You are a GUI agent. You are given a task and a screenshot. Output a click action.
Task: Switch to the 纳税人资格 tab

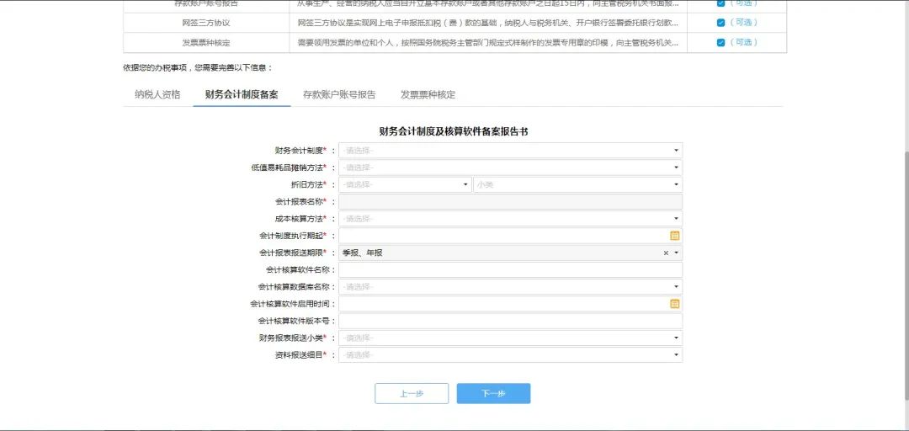pyautogui.click(x=157, y=94)
